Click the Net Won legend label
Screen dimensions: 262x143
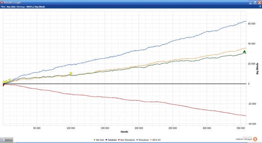(x=100, y=140)
